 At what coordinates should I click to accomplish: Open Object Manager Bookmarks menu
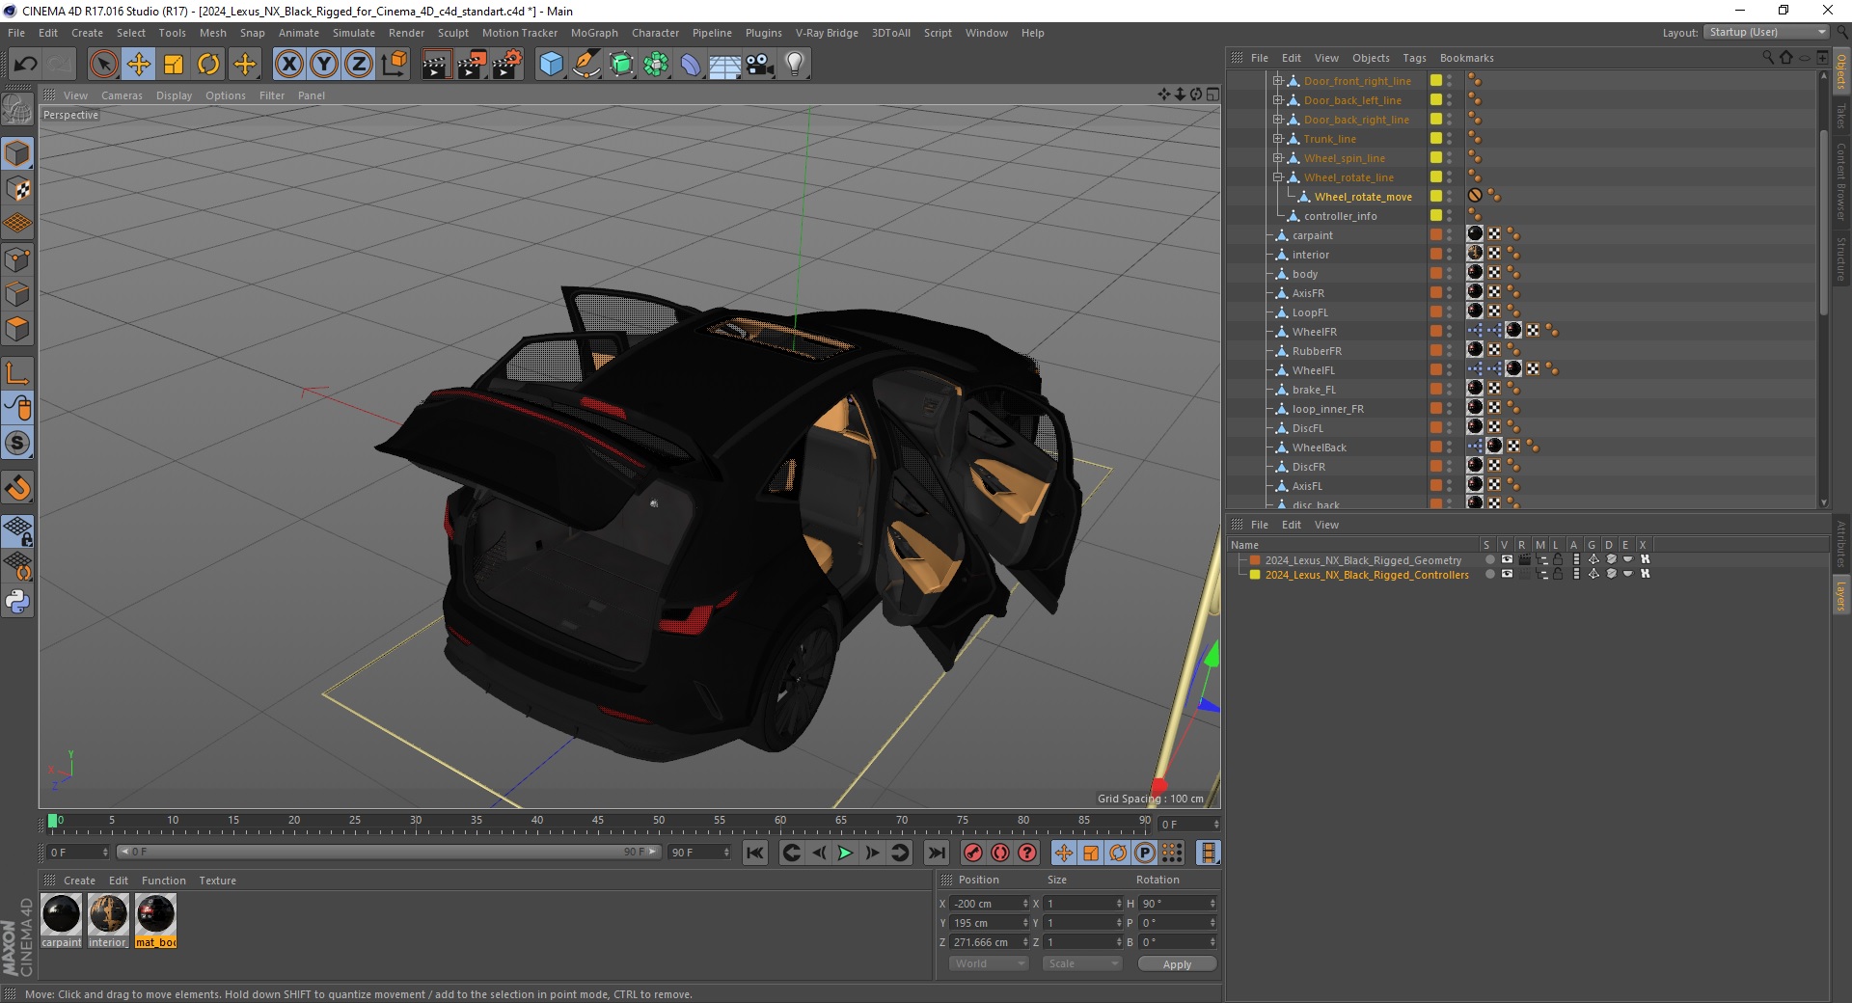1466,58
